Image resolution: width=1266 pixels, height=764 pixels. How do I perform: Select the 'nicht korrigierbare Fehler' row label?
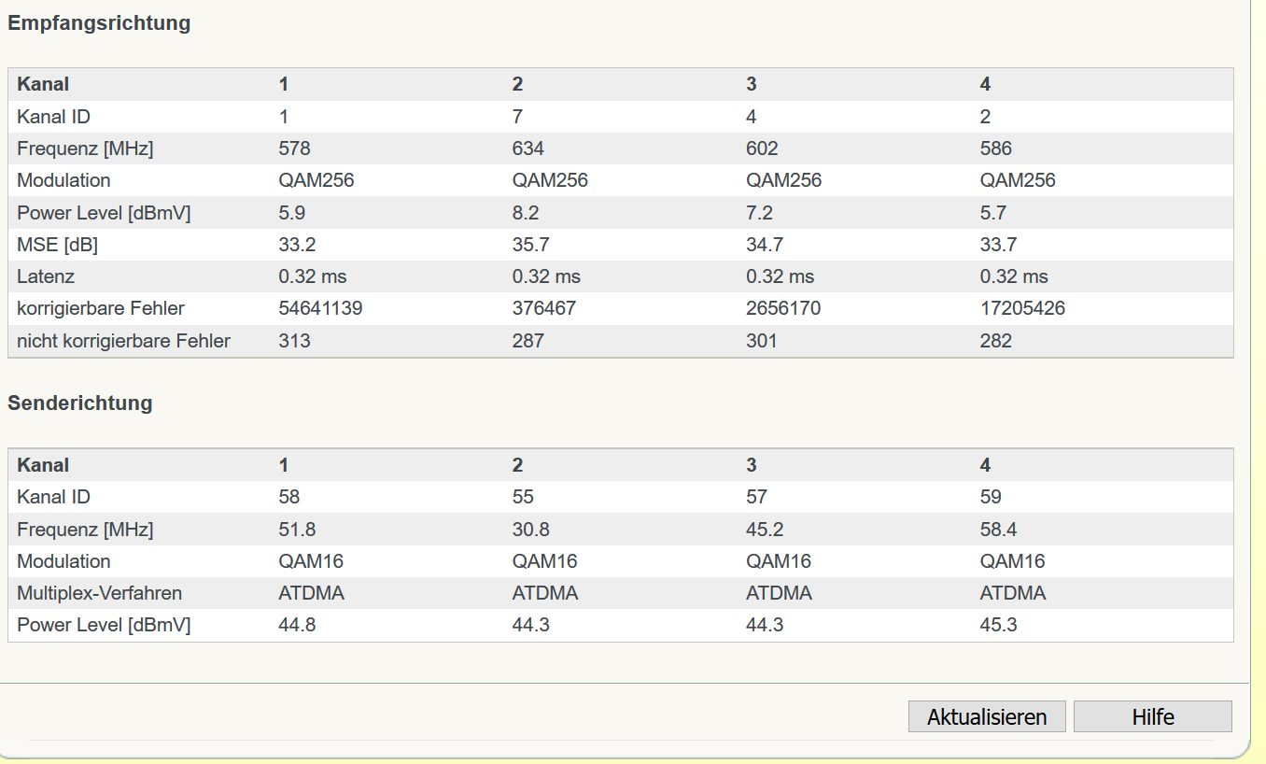[x=123, y=341]
